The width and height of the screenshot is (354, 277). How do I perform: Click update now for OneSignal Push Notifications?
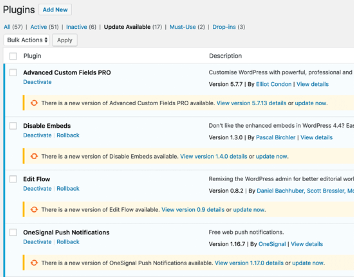pos(308,263)
